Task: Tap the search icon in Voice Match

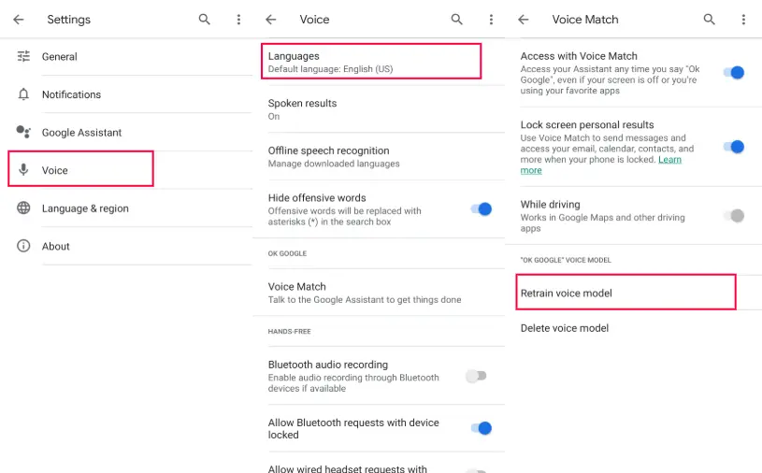Action: 710,20
